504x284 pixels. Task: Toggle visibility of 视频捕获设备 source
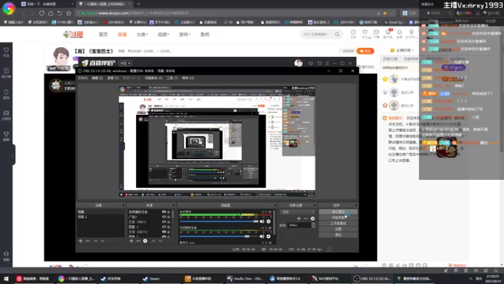tap(164, 212)
